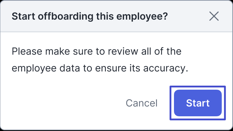Click the dialog header bar
This screenshot has height=131, width=233.
[117, 16]
